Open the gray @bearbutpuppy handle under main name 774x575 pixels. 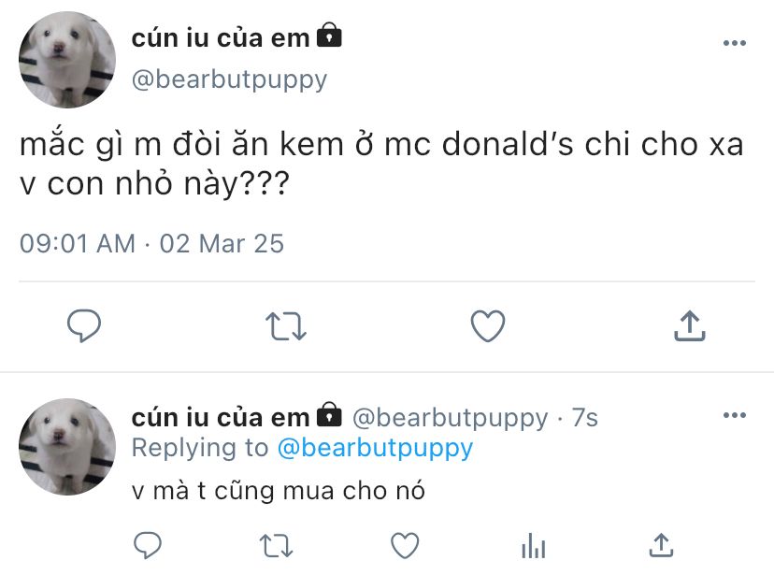pyautogui.click(x=230, y=79)
